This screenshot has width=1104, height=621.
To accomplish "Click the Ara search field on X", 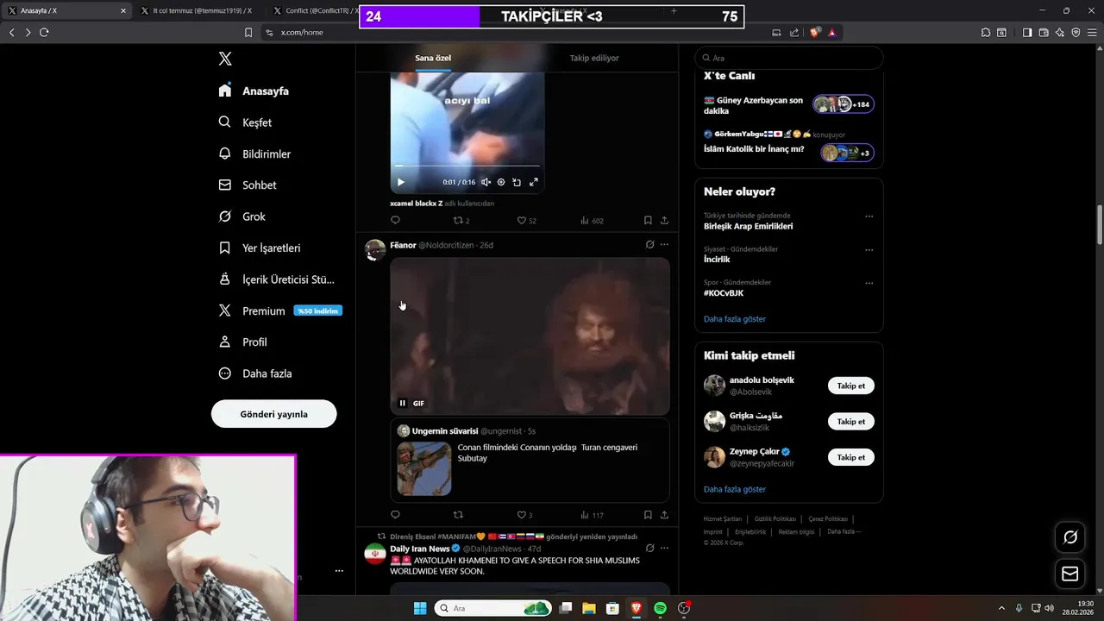I will click(789, 58).
